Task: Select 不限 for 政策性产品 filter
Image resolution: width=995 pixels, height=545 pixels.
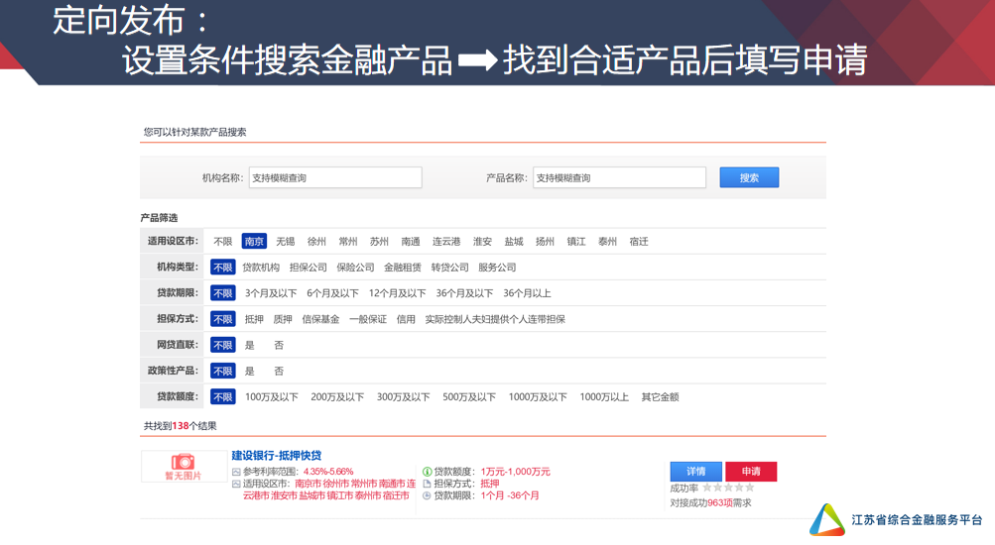Action: [x=222, y=372]
